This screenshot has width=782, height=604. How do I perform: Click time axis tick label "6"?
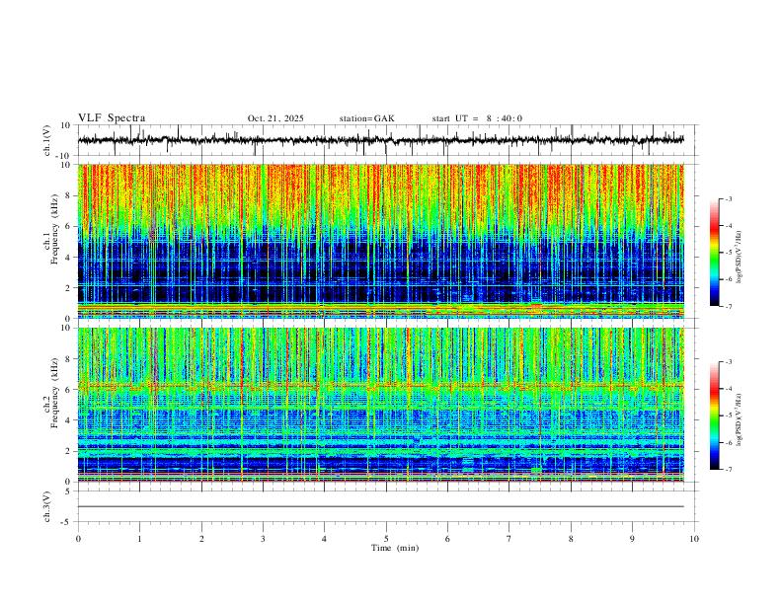pos(447,539)
